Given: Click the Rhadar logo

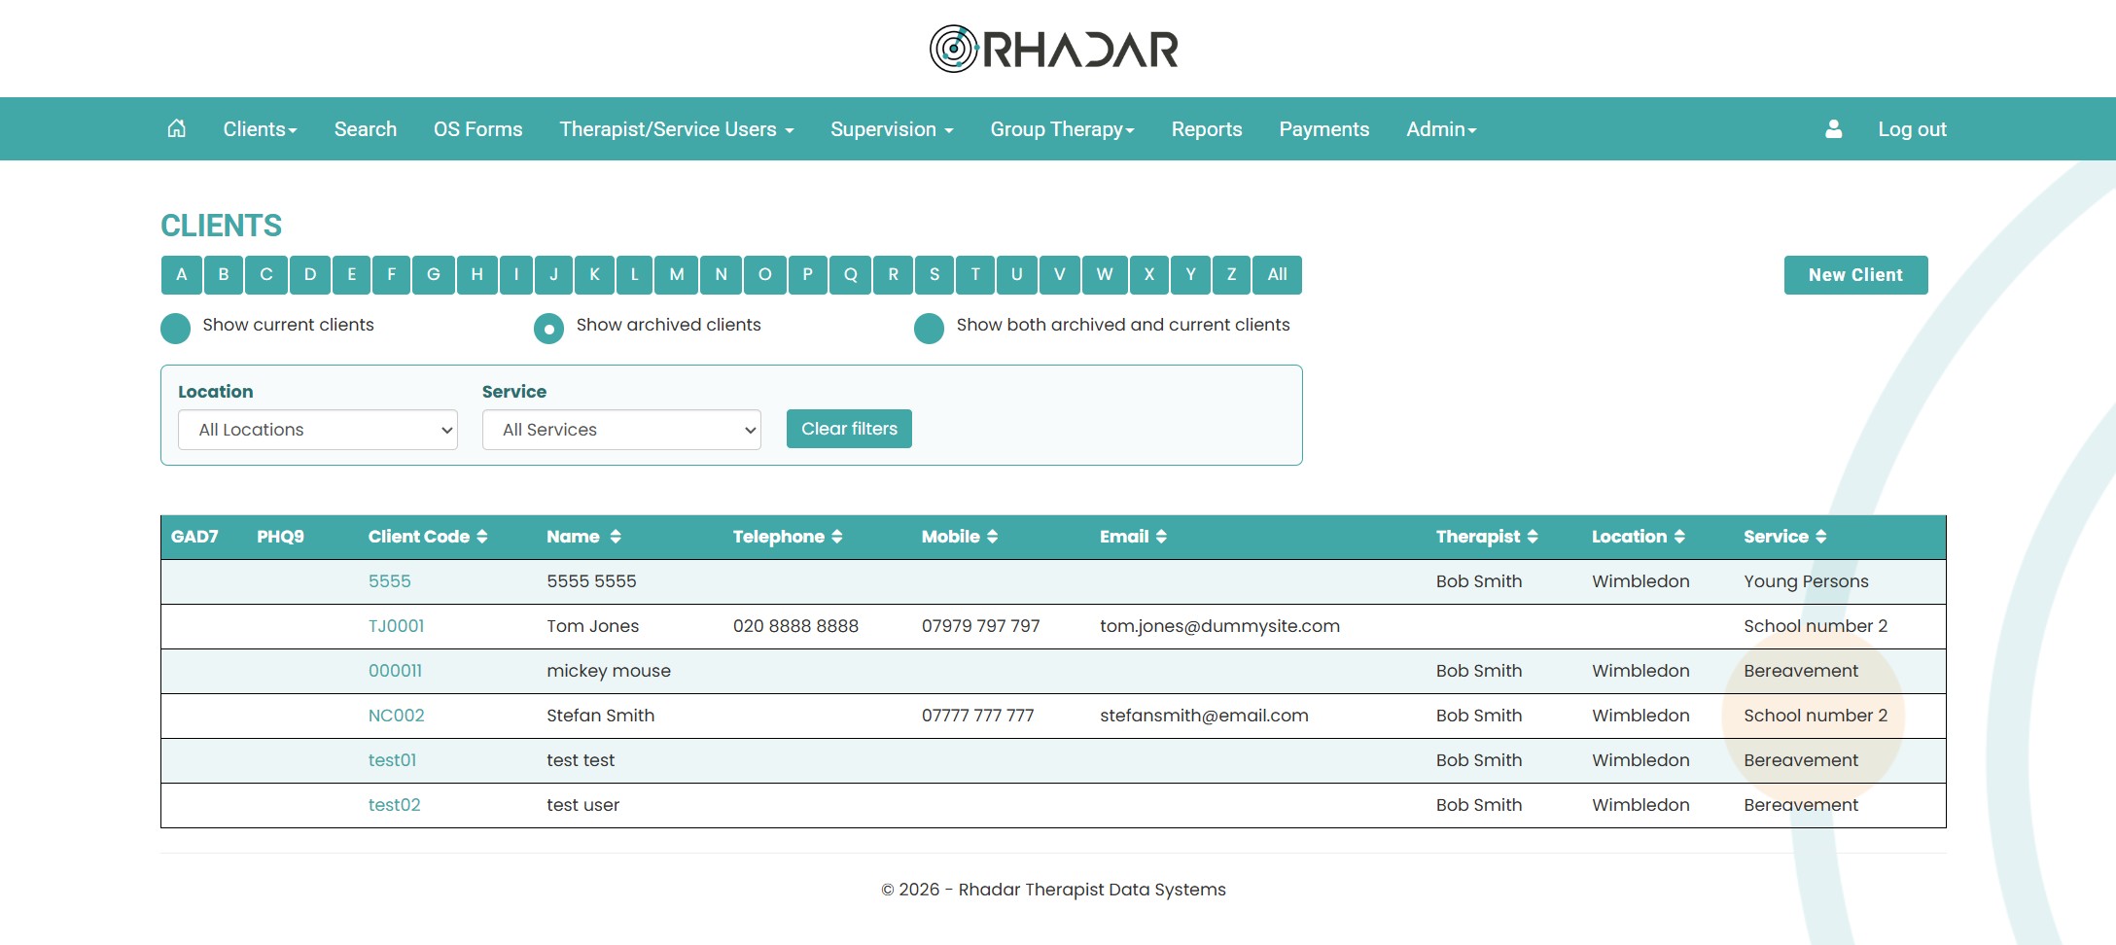Looking at the screenshot, I should pyautogui.click(x=1054, y=49).
